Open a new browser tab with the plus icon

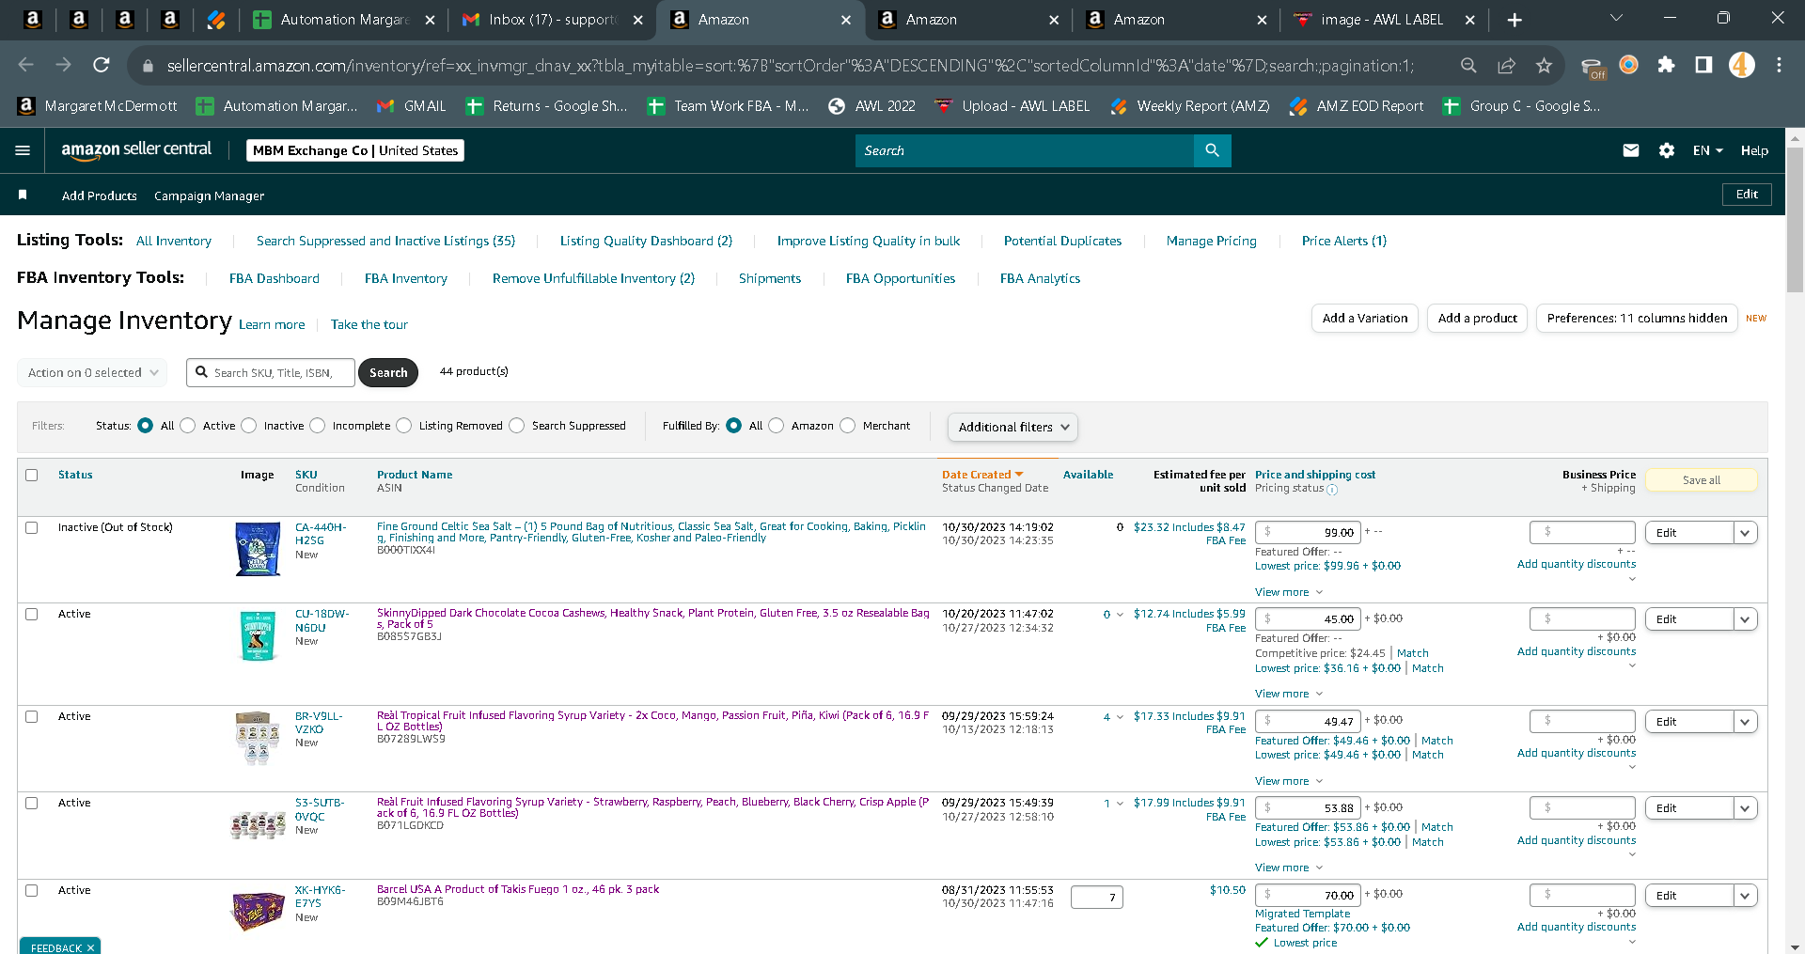point(1514,20)
